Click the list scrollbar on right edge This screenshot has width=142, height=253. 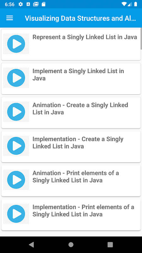click(141, 39)
